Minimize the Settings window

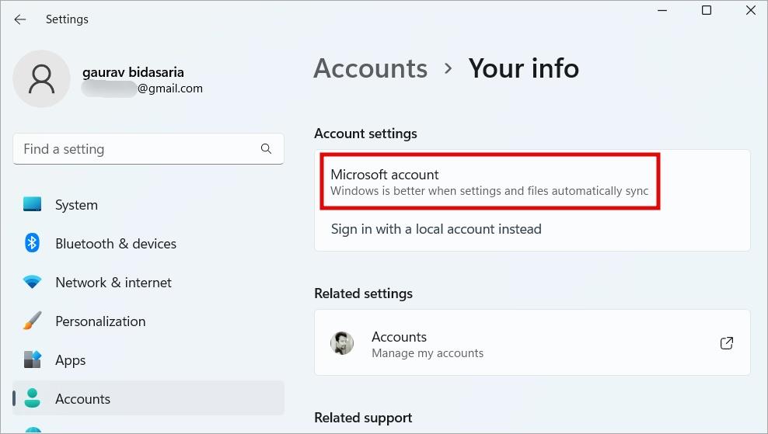point(662,10)
